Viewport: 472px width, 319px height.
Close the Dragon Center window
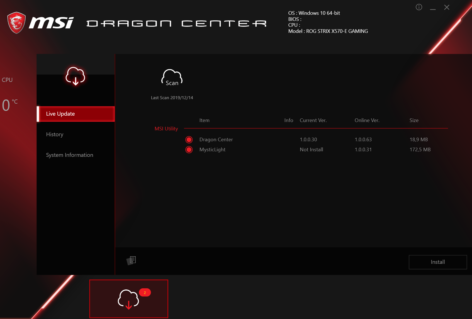click(x=447, y=8)
